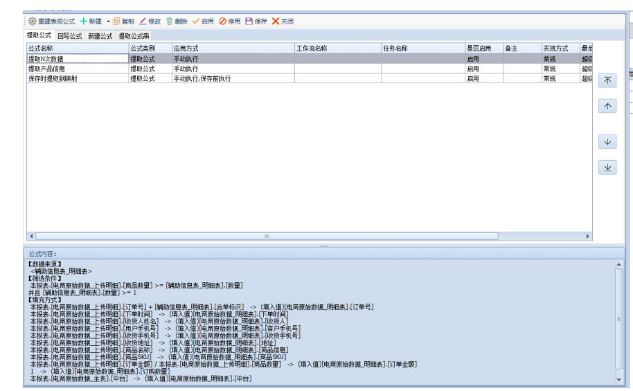Move the formula up one position
The width and height of the screenshot is (633, 391).
[x=607, y=106]
